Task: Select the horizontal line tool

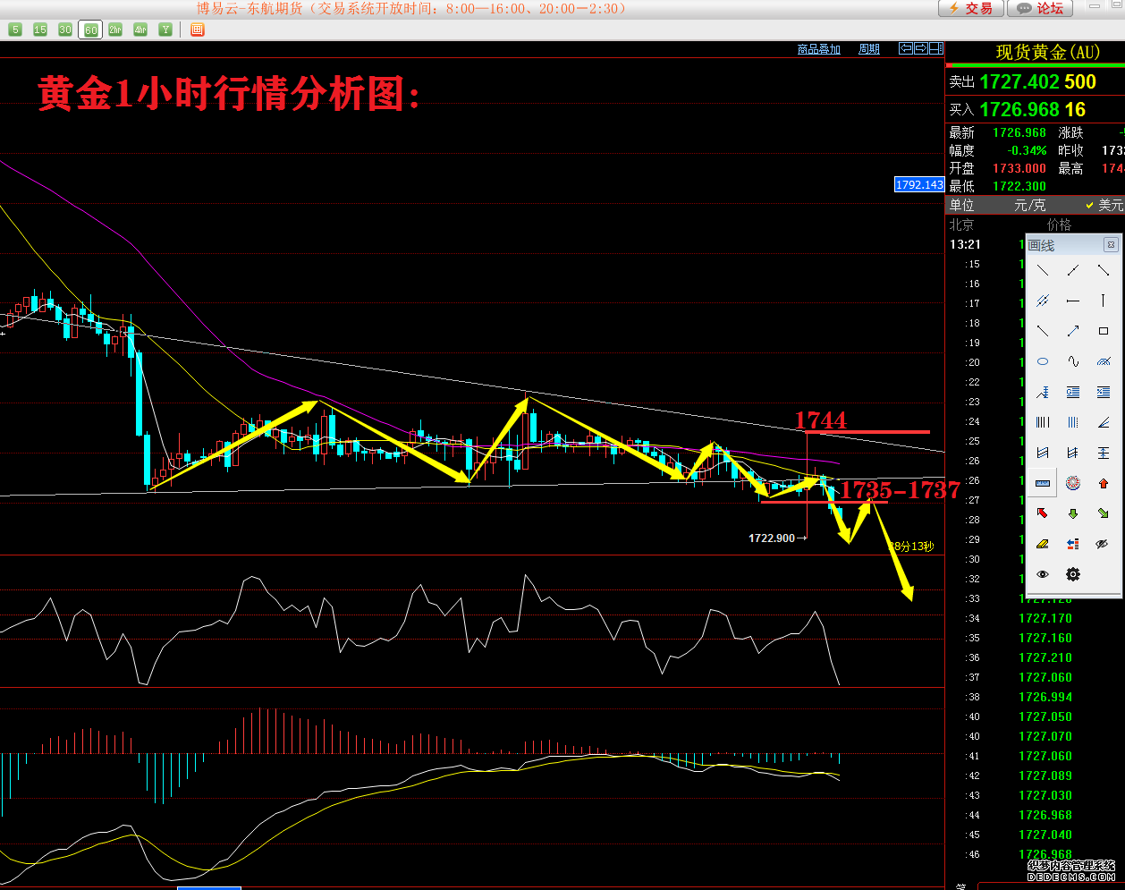Action: point(1073,301)
